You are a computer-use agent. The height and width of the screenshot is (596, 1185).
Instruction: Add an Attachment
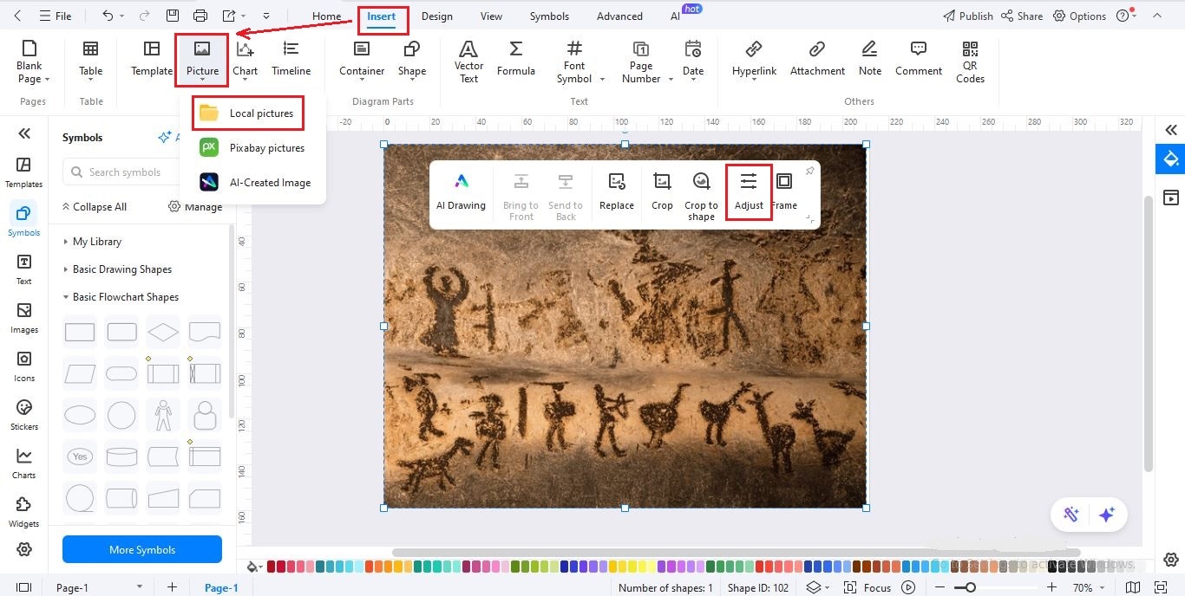[817, 59]
